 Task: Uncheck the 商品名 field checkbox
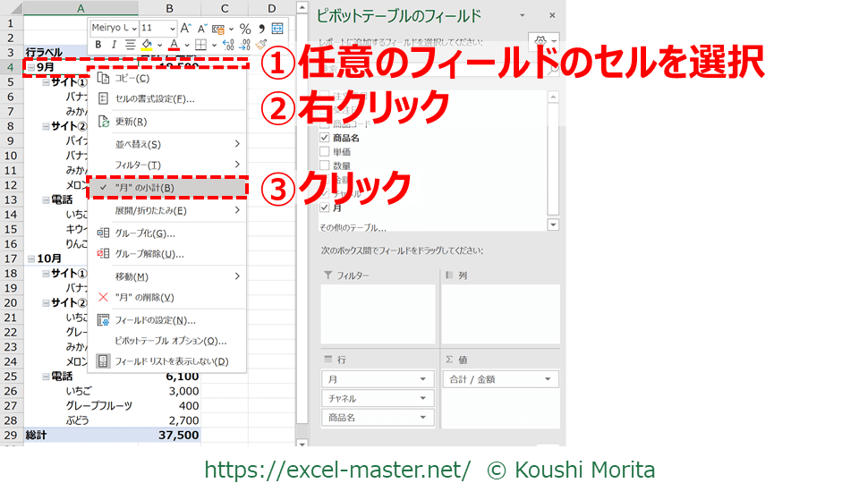pos(325,139)
